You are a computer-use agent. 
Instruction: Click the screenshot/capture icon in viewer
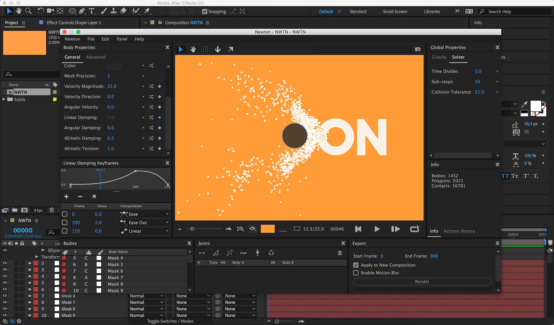click(x=418, y=49)
